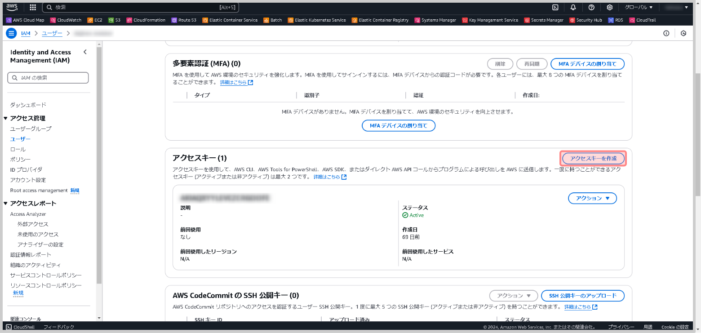
Task: Open the AWS Cloud Map shortcut
Action: [25, 20]
